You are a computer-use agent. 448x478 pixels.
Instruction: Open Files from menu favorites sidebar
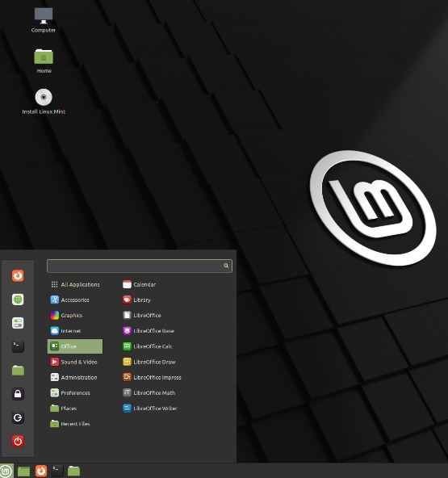coord(18,370)
